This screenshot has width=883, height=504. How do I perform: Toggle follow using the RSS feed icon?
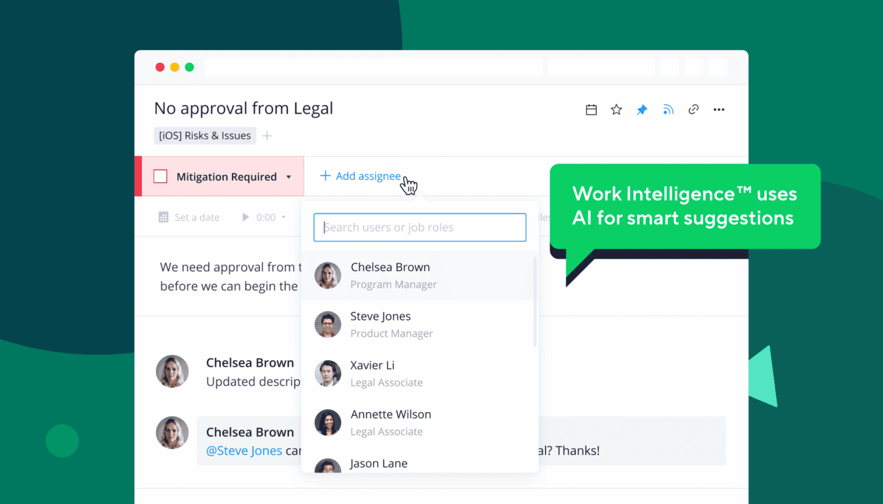(x=668, y=110)
